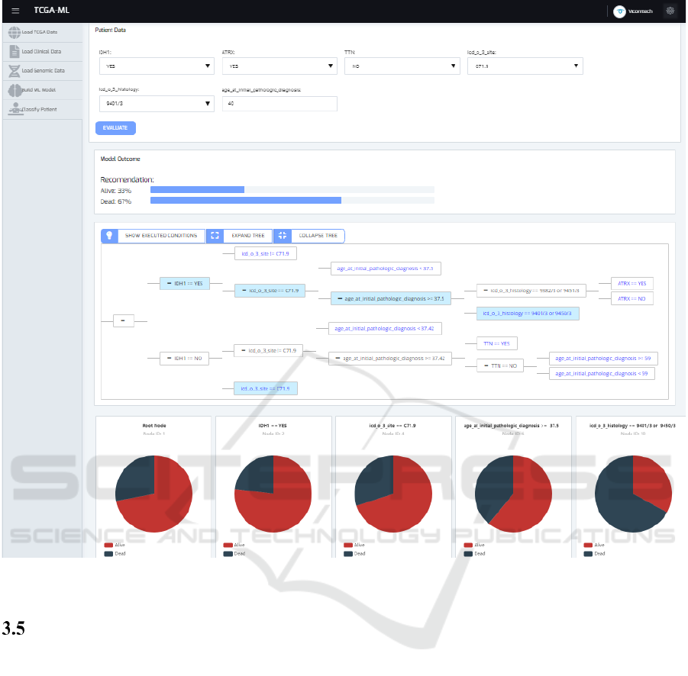688x676 pixels.
Task: Click the Vicomtech logo avatar
Action: (619, 11)
